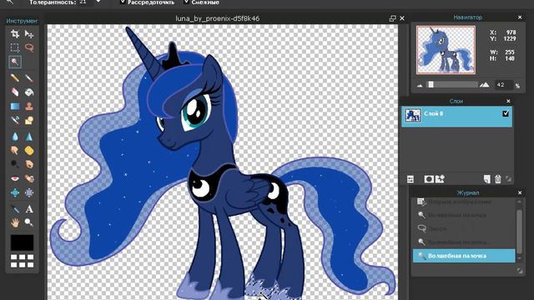
Task: Select the Слой 0 layer thumbnail
Action: point(413,115)
